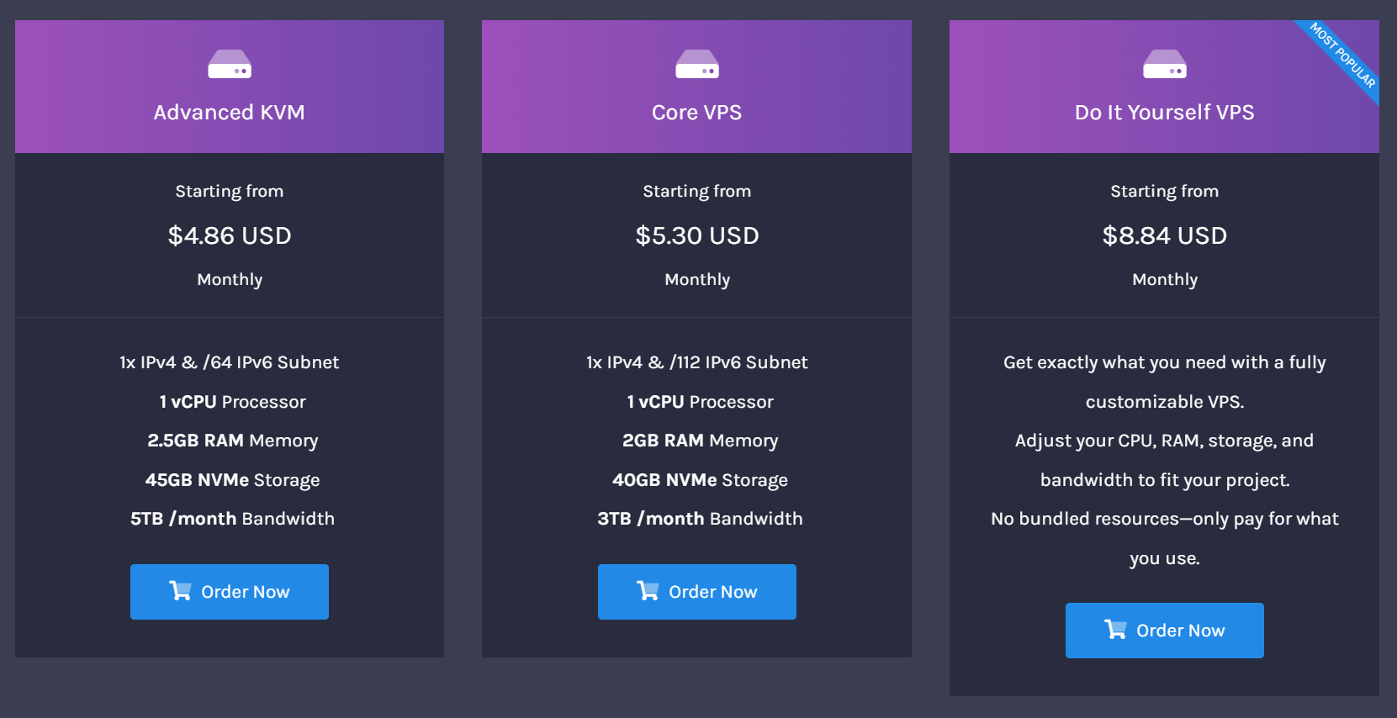Select the Do It Yourself VPS title
This screenshot has height=718, width=1397.
click(1164, 113)
